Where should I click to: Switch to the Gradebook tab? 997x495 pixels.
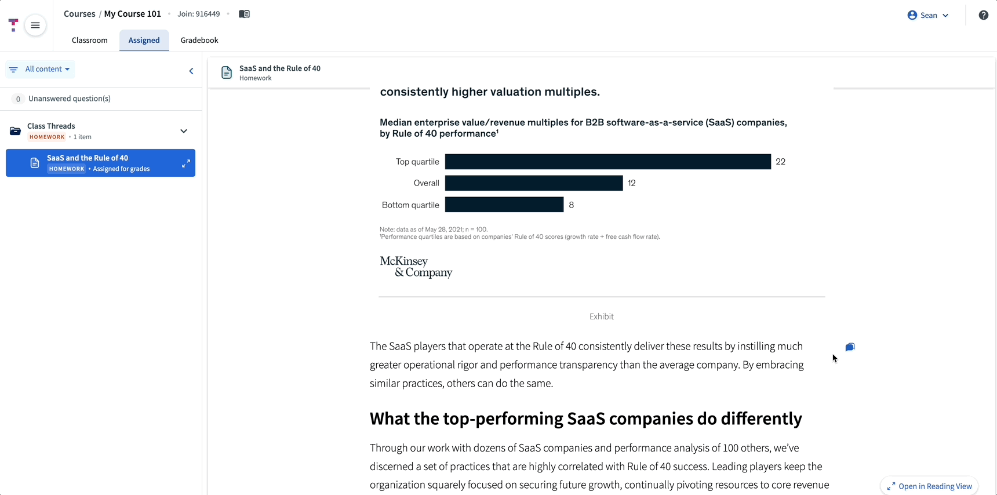coord(199,40)
